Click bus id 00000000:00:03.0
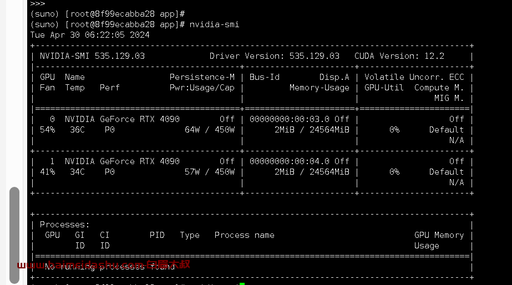The image size is (512, 285). (x=290, y=119)
